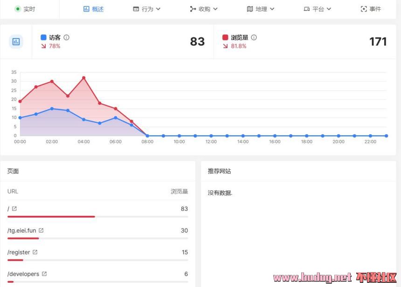Click the 访客 downward trend arrow
Viewport: 401px width, 287px height.
[43, 46]
